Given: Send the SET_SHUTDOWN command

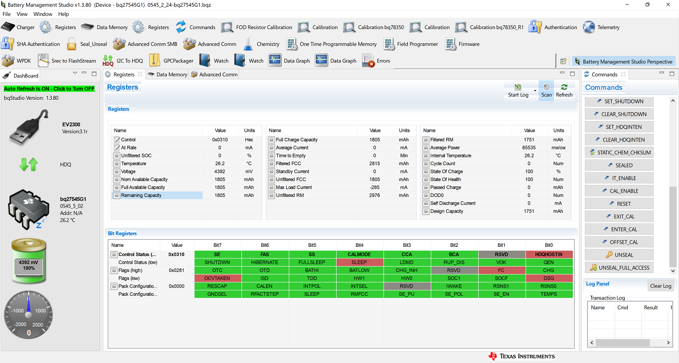Looking at the screenshot, I should tap(619, 102).
